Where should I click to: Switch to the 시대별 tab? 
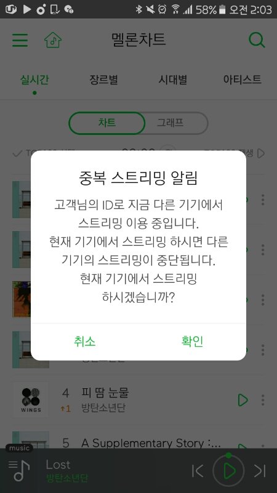click(x=173, y=79)
